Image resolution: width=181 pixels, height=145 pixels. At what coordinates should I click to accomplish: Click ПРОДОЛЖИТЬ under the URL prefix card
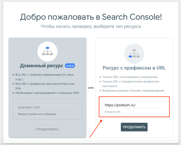[134, 127]
